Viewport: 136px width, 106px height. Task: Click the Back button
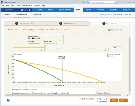click(x=114, y=100)
